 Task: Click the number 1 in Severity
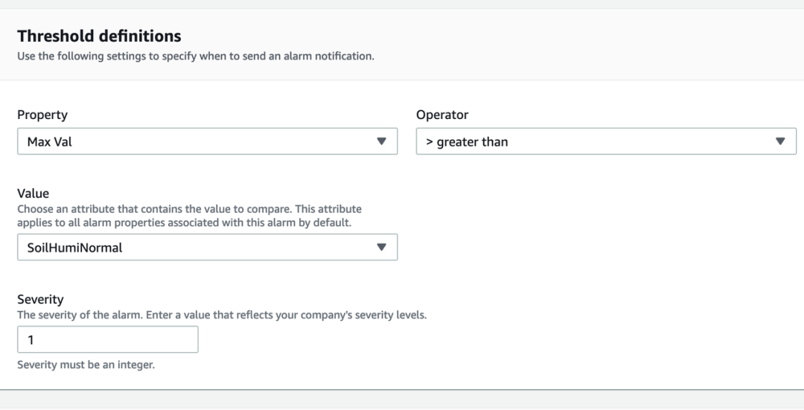[x=31, y=339]
